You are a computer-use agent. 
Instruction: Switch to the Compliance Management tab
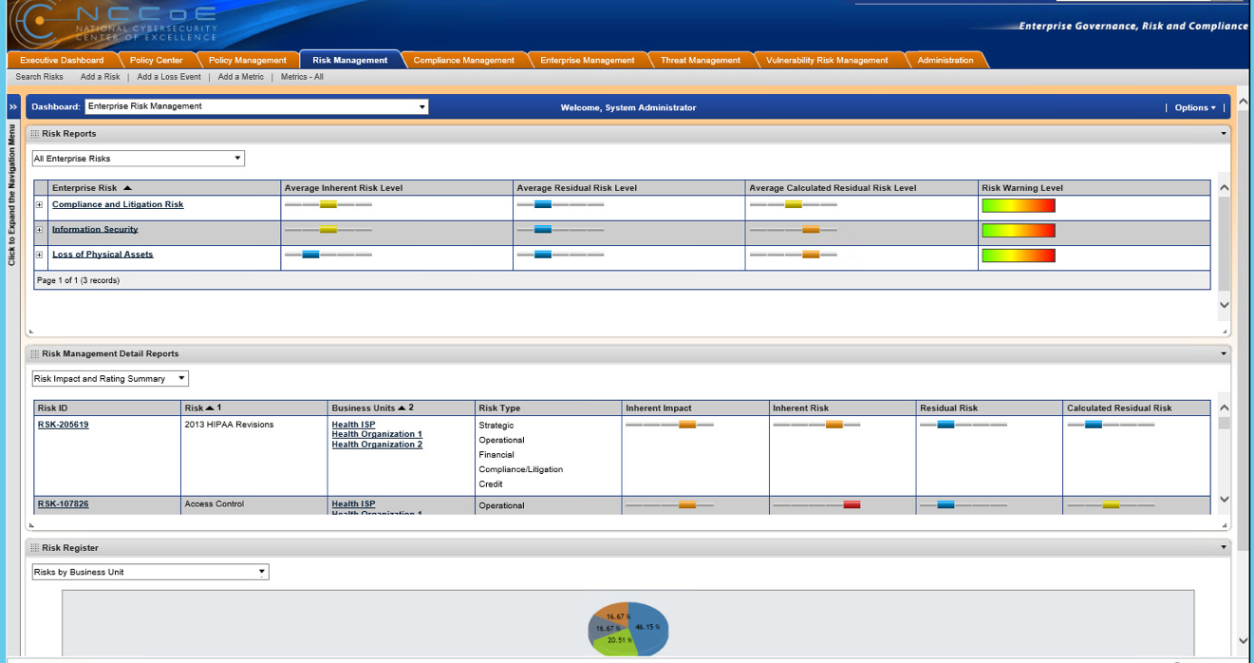tap(463, 60)
